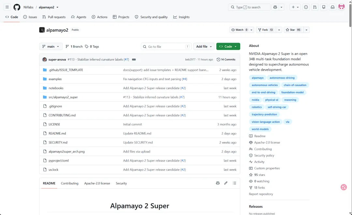Fork the repository
Image resolution: width=352 pixels, height=215 pixels.
pyautogui.click(x=266, y=30)
